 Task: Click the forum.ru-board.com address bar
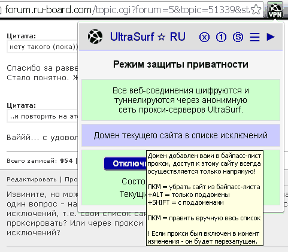point(127,10)
